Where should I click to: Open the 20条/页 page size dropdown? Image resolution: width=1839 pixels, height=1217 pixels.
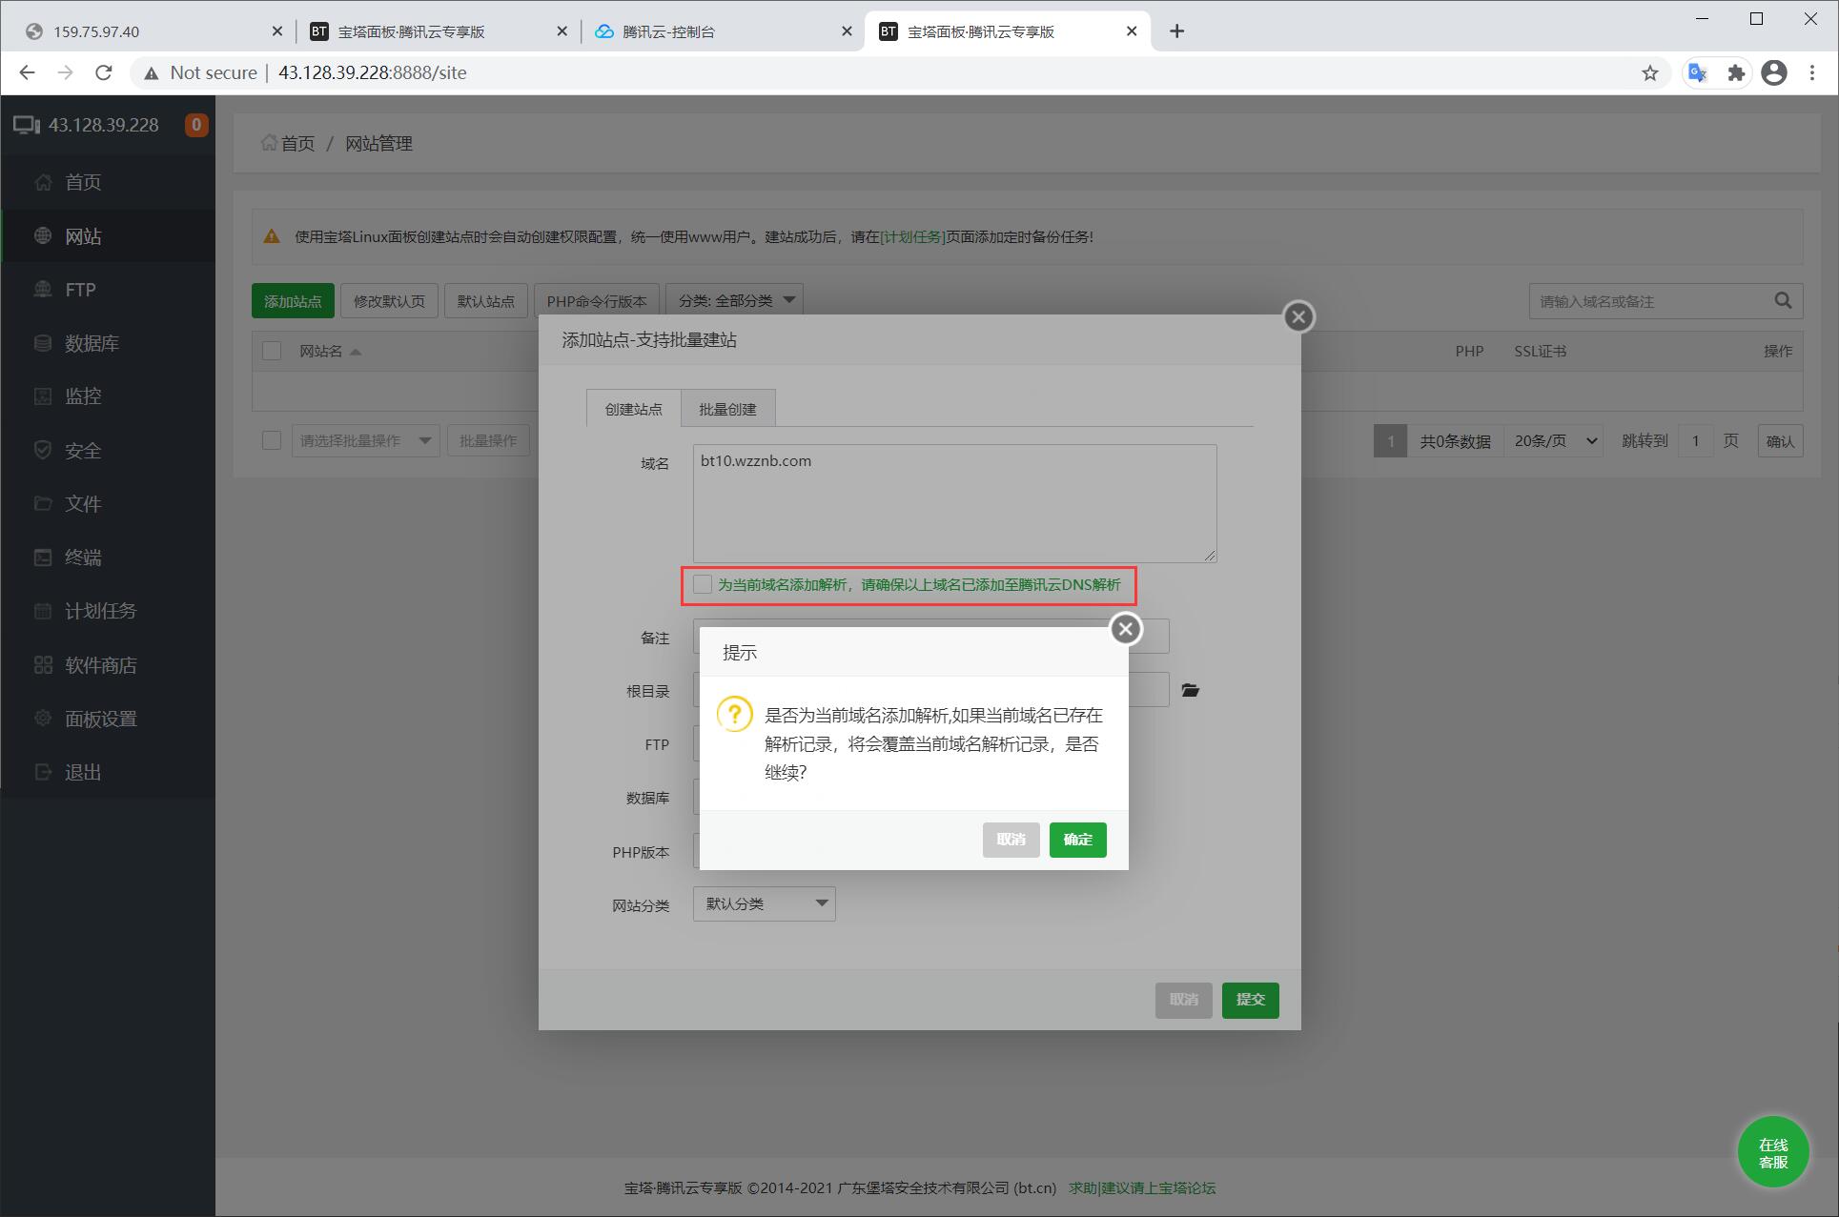point(1553,440)
